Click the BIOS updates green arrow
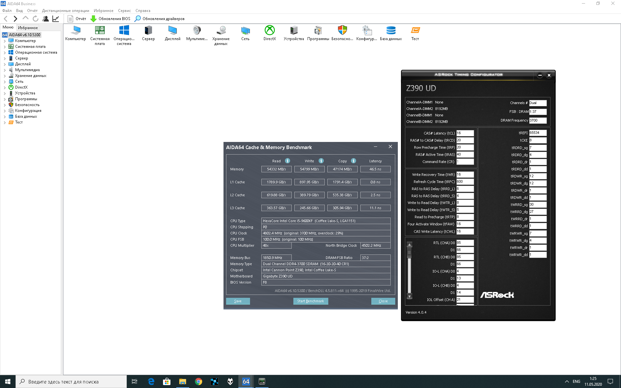This screenshot has height=388, width=621. (x=93, y=19)
